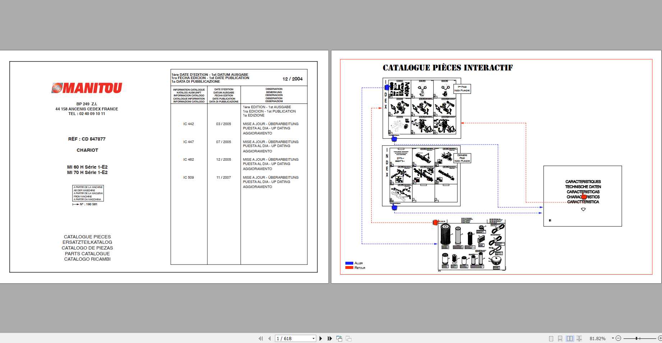Switch to continuous facing layout
The height and width of the screenshot is (343, 662).
point(579,338)
